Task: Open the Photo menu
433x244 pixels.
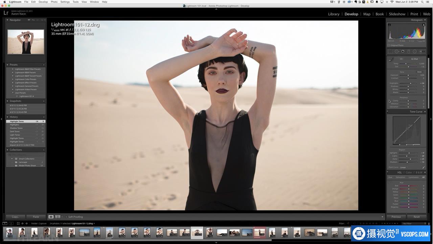Action: tap(54, 2)
